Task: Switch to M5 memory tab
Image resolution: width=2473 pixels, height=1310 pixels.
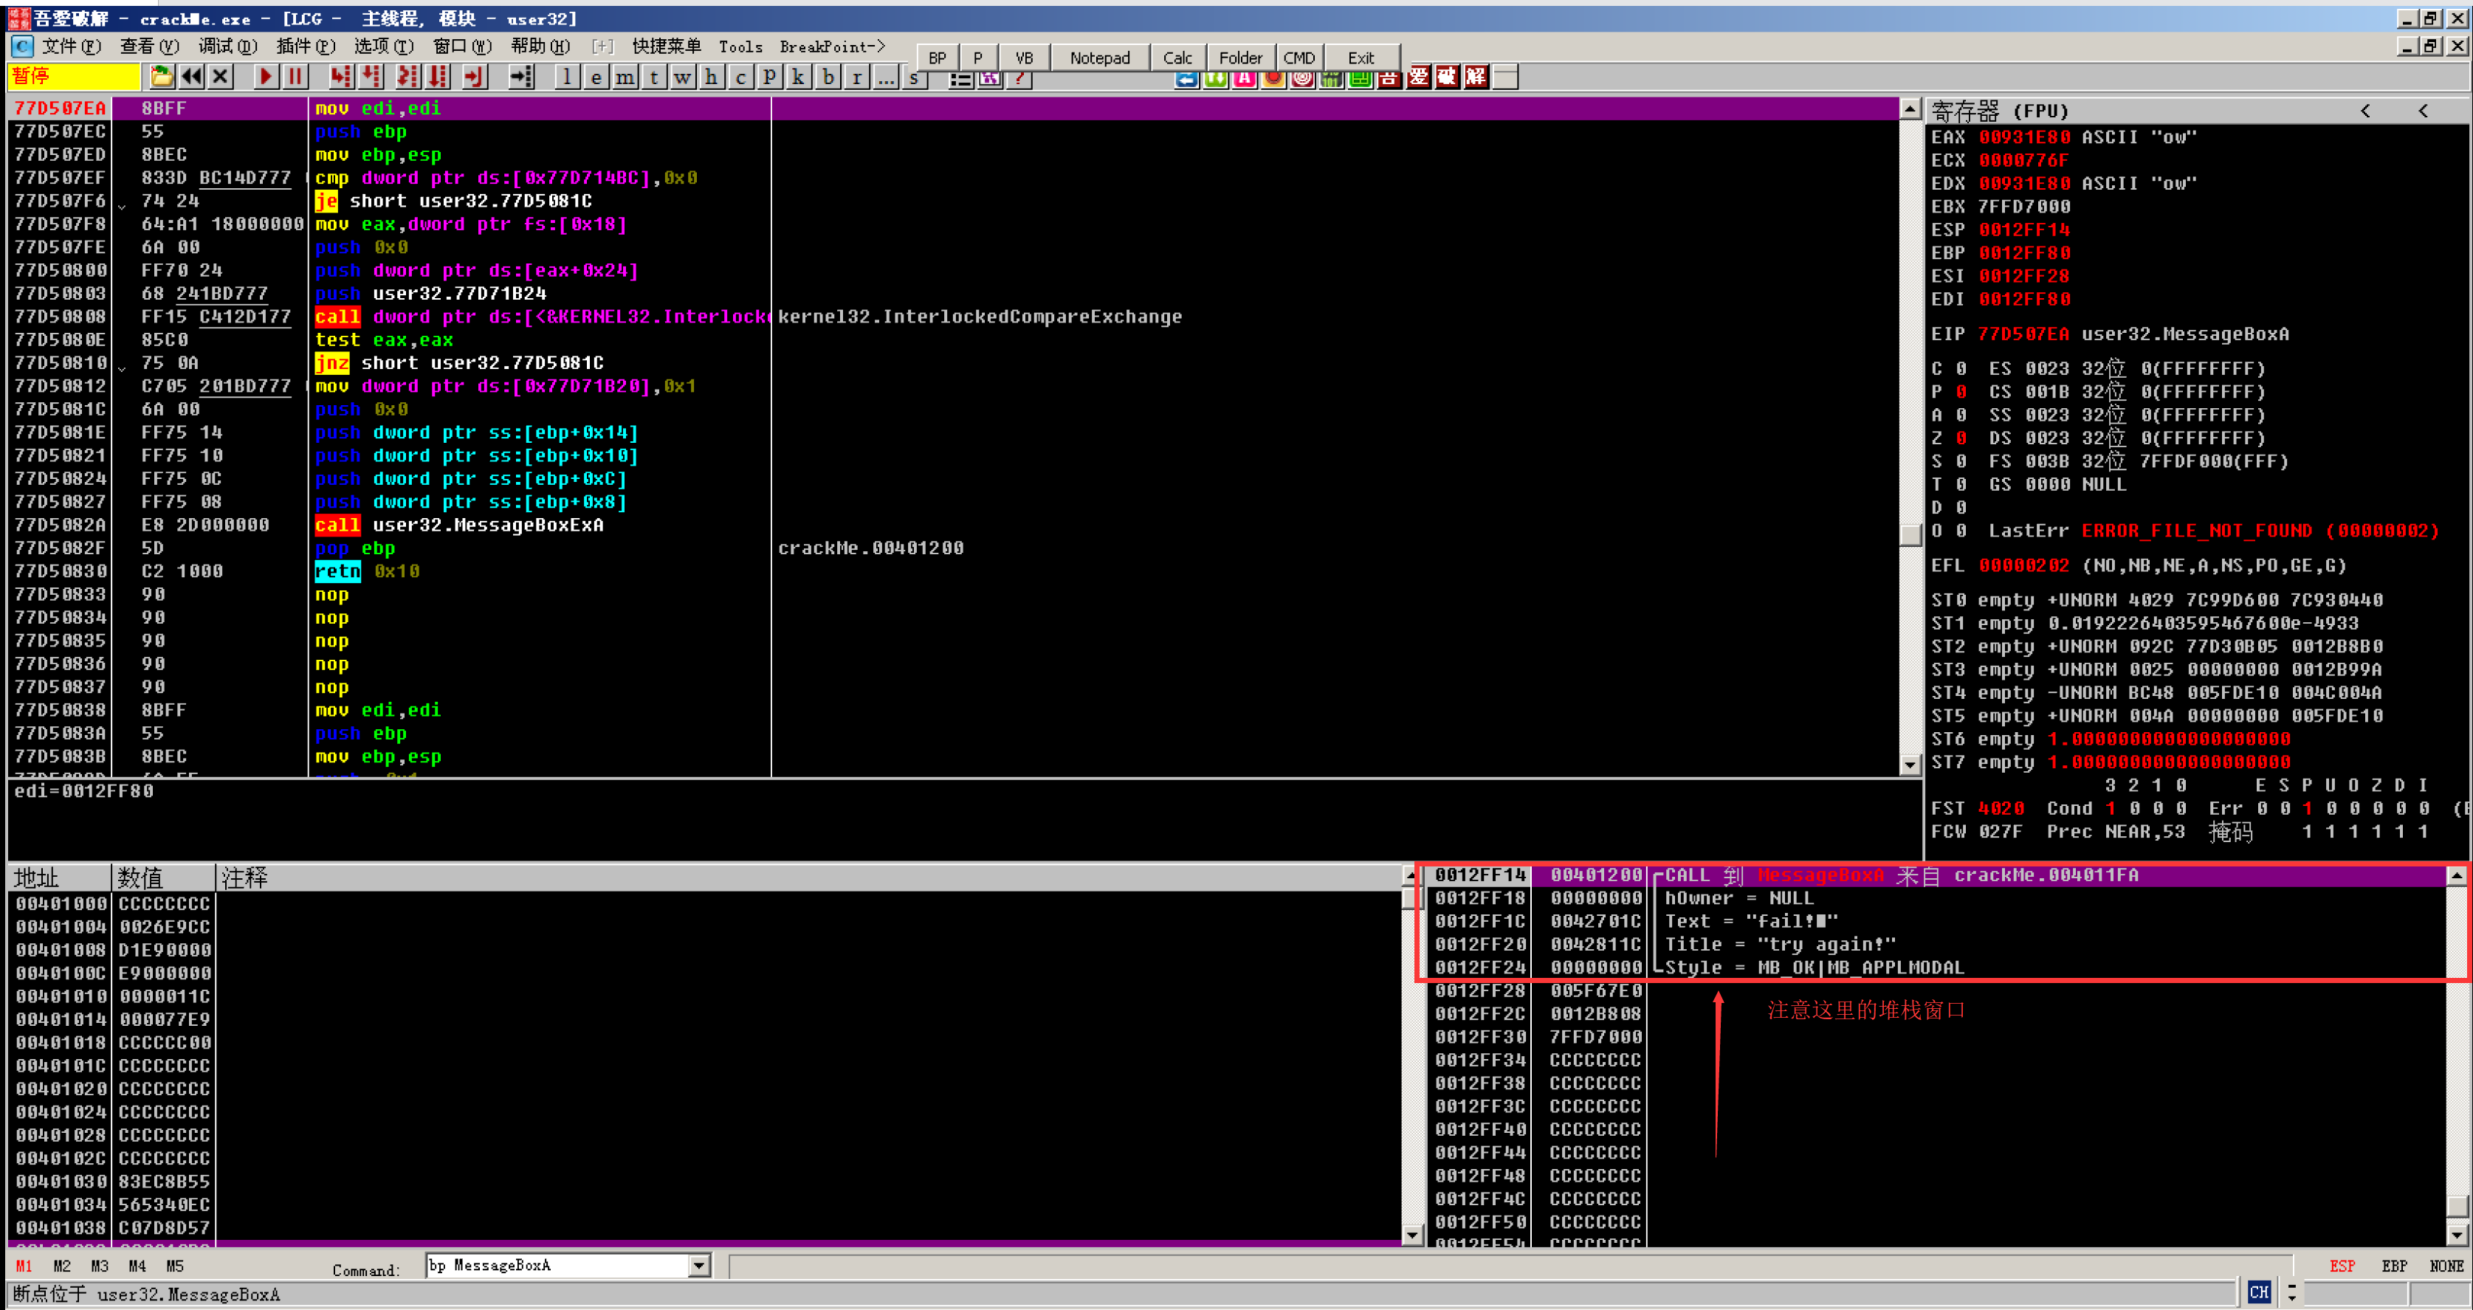Action: (175, 1266)
